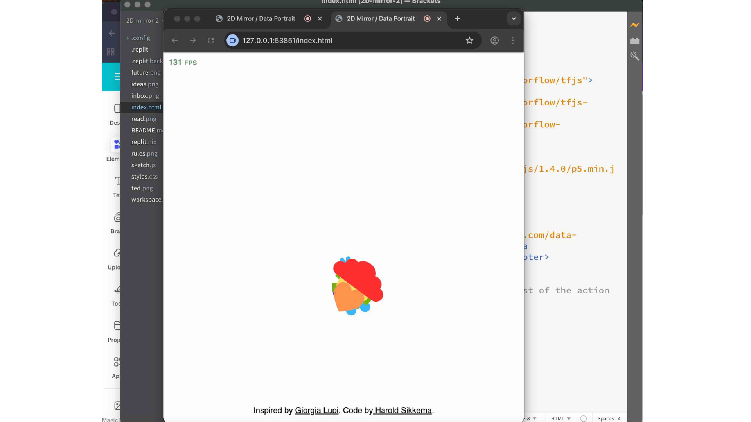
Task: Open the browser profile avatar icon
Action: coord(494,40)
